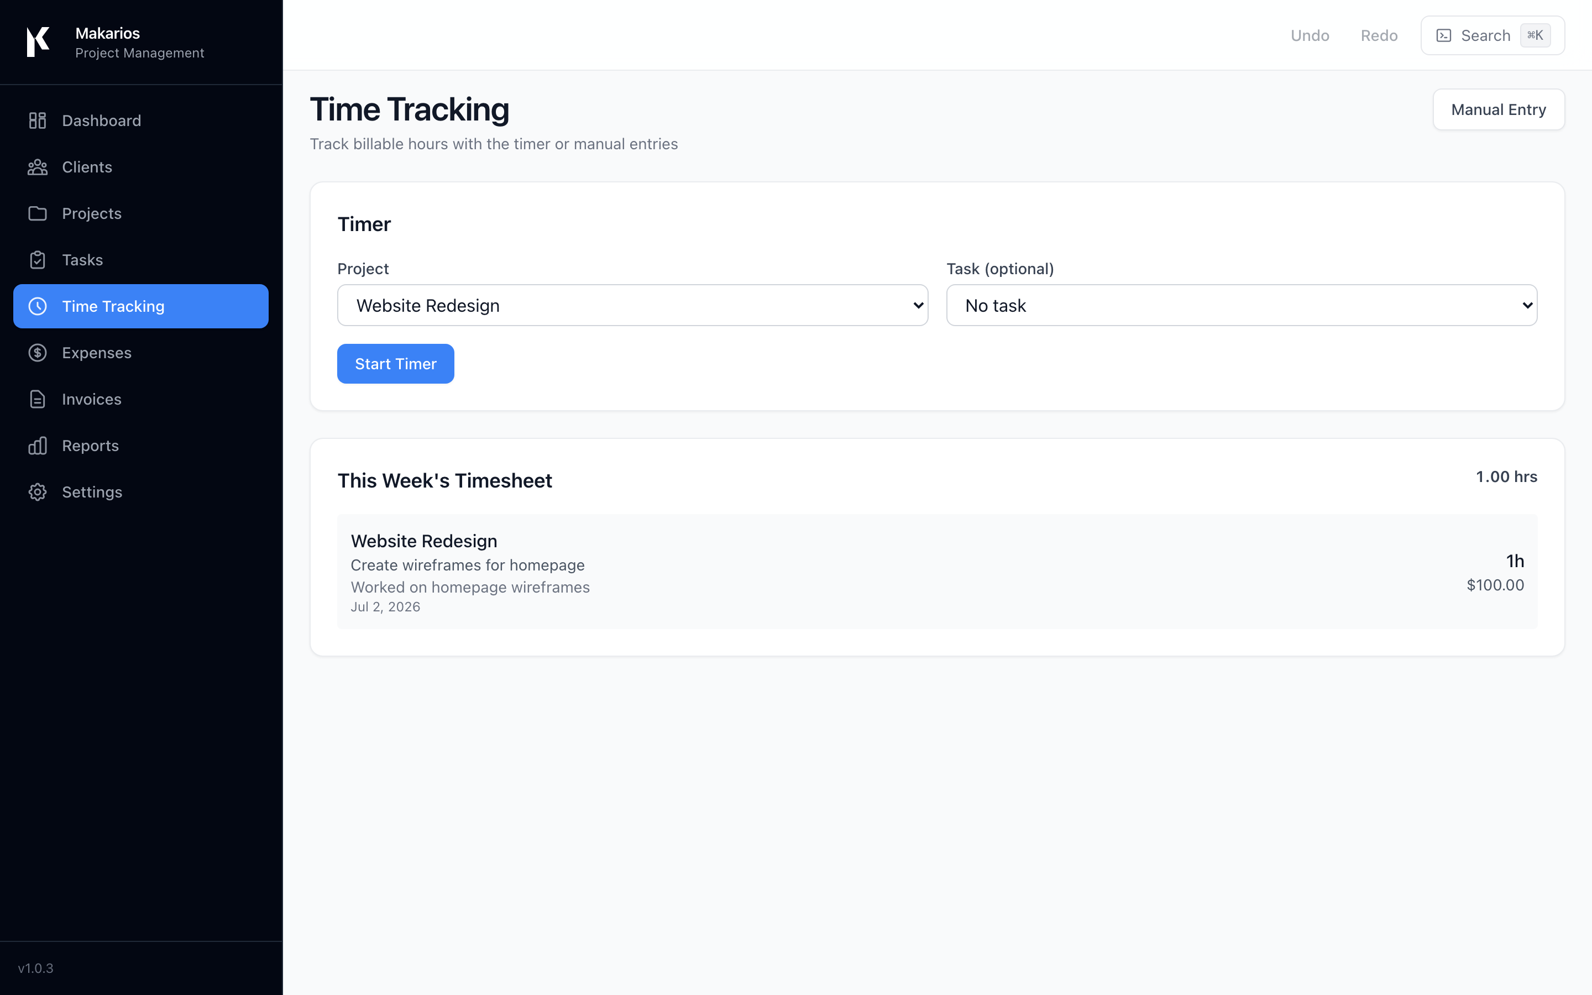1592x995 pixels.
Task: Click the 1.00 hrs weekly total
Action: [x=1506, y=476]
